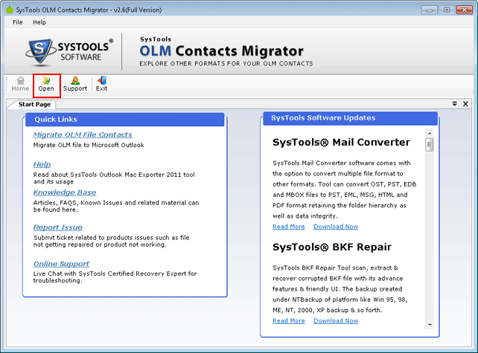Click the Report Issue link
478x353 pixels.
[x=58, y=227]
